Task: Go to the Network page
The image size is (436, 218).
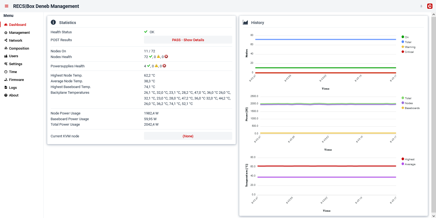Action: (x=16, y=41)
